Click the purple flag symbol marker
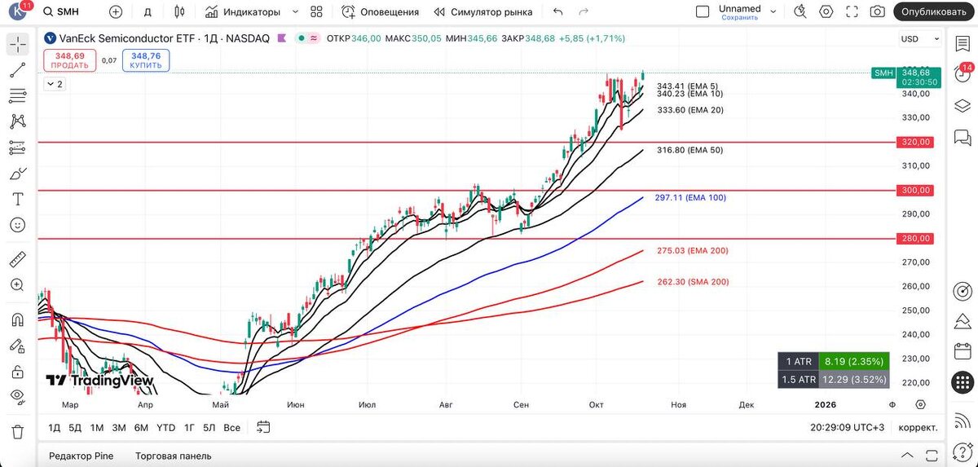The height and width of the screenshot is (467, 978). [281, 38]
